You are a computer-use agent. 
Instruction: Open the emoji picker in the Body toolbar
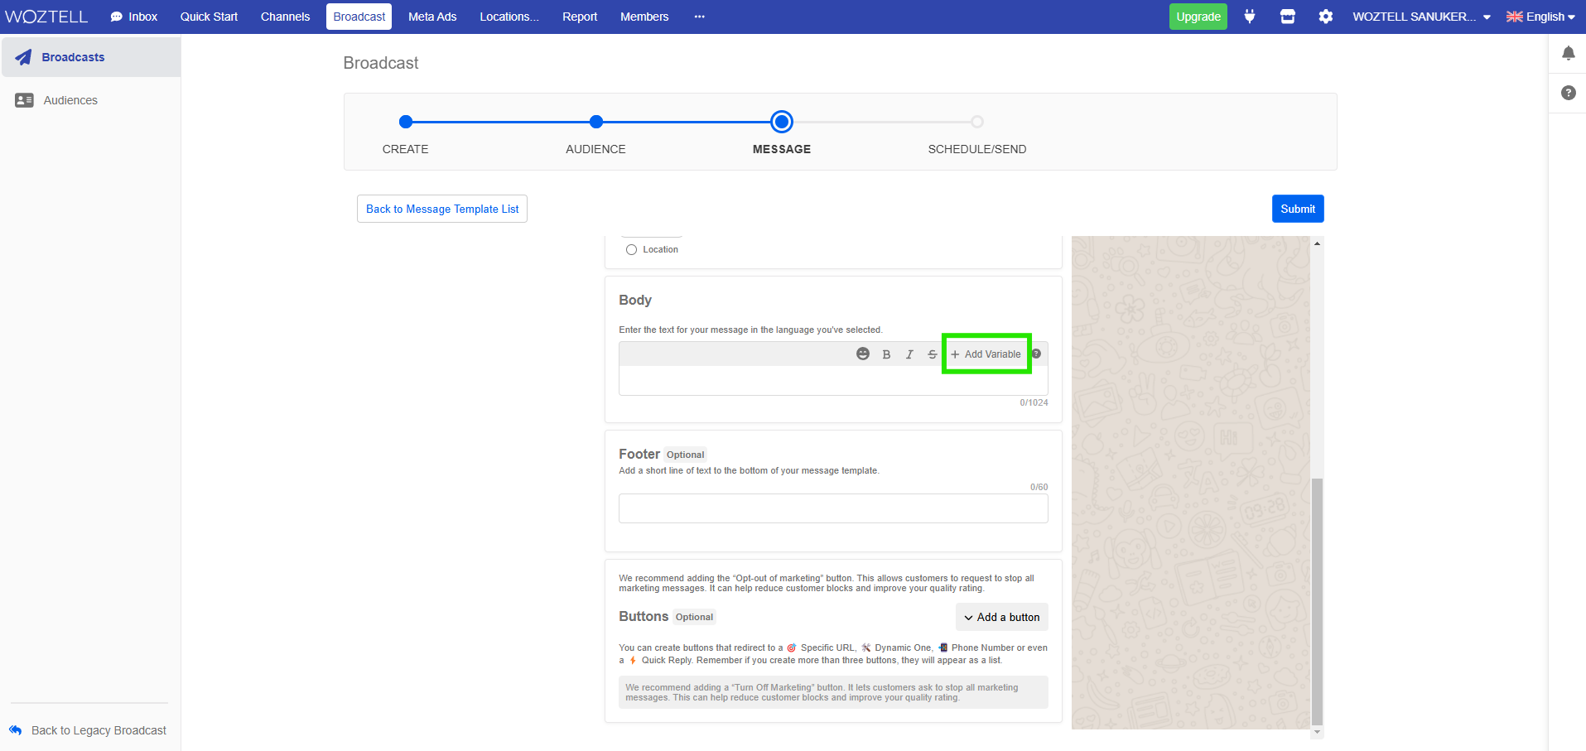coord(863,354)
